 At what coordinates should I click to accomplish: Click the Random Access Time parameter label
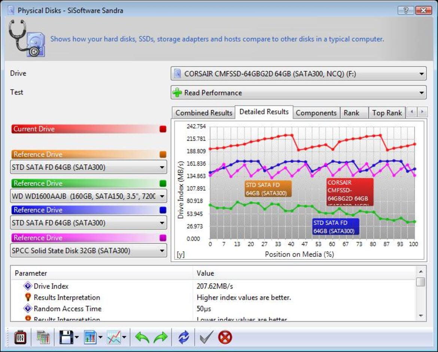[68, 309]
